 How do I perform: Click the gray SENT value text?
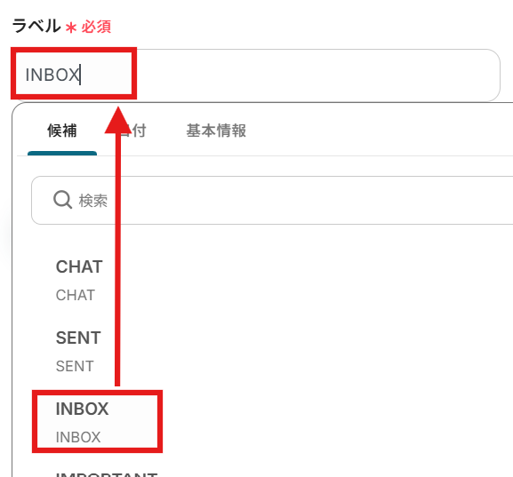point(75,366)
